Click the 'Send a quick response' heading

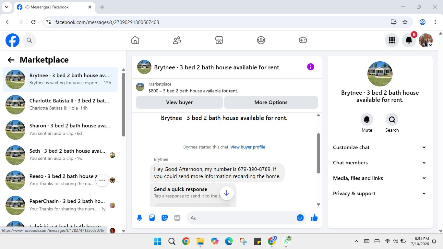coord(181,189)
